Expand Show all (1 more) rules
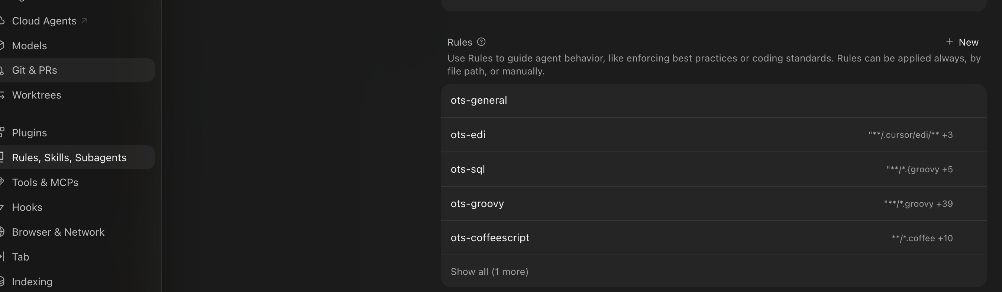The width and height of the screenshot is (1002, 292). pos(489,272)
